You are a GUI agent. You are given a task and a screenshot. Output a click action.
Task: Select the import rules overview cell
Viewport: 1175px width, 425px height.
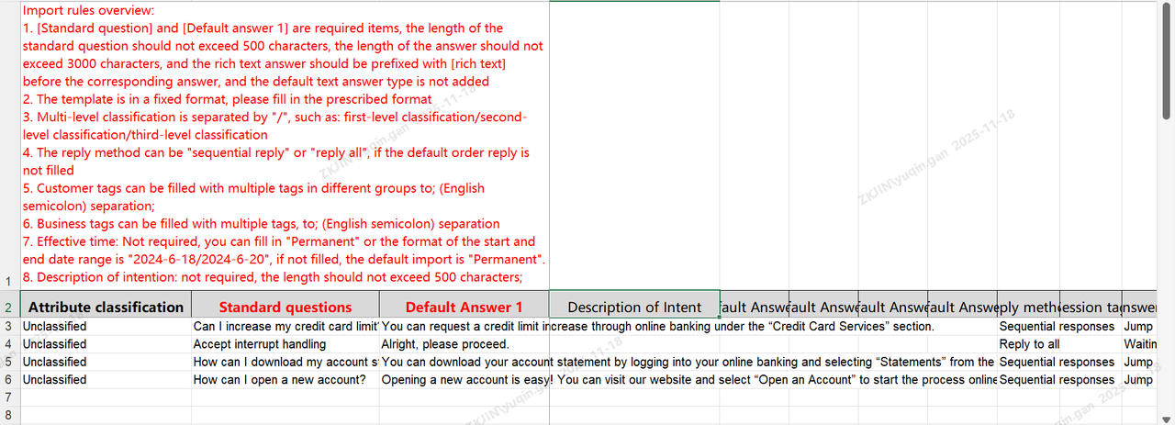pos(285,145)
